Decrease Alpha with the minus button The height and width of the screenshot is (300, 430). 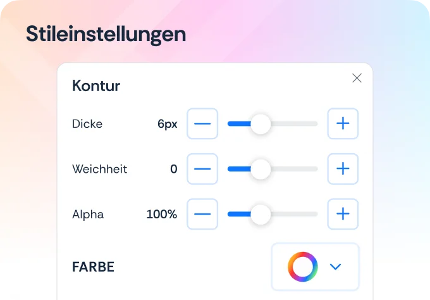click(202, 214)
